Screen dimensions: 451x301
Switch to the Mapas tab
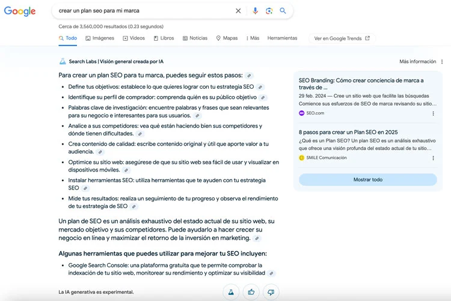[x=227, y=38]
